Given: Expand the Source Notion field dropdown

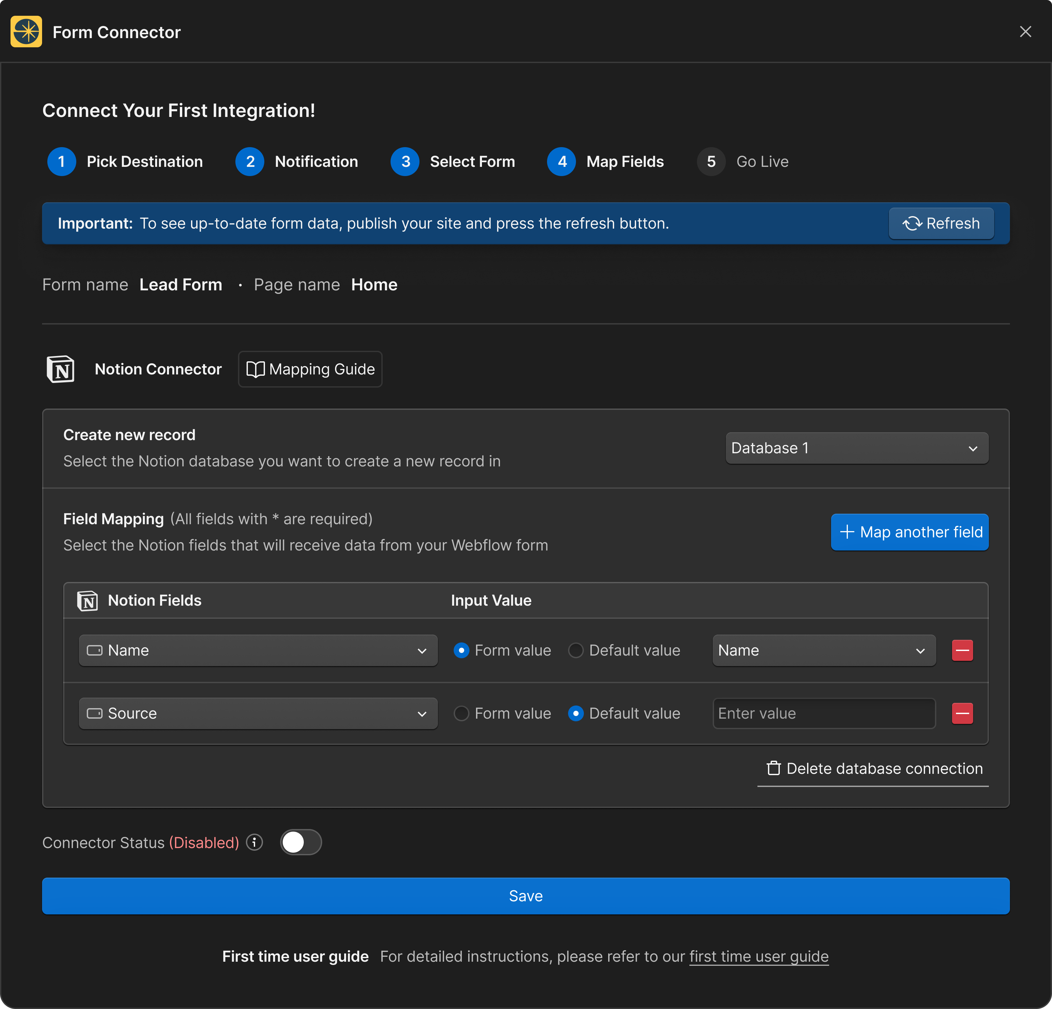Looking at the screenshot, I should click(258, 714).
